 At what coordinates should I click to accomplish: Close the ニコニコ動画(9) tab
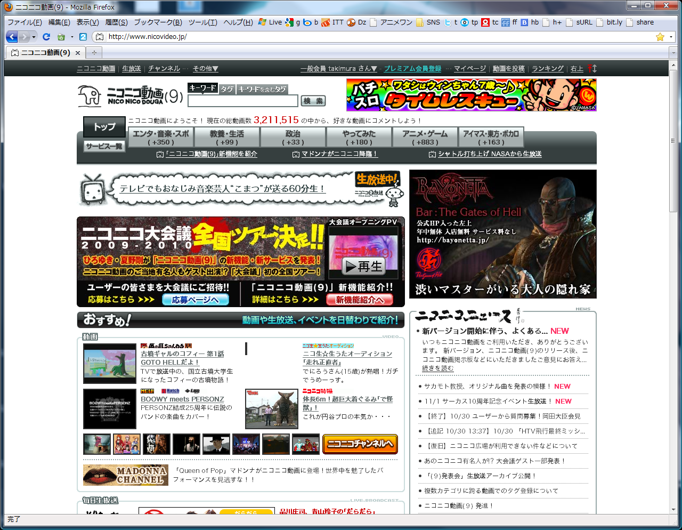(78, 53)
